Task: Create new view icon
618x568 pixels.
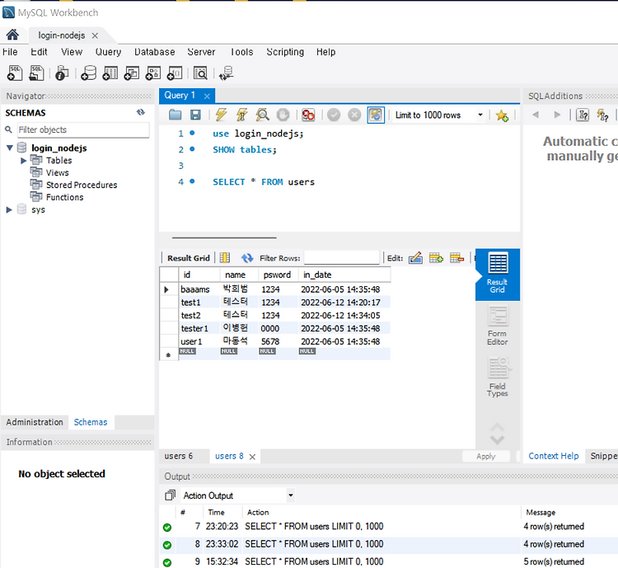Action: click(132, 73)
